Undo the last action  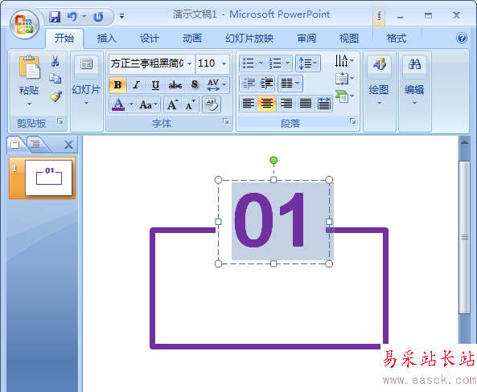pos(72,16)
